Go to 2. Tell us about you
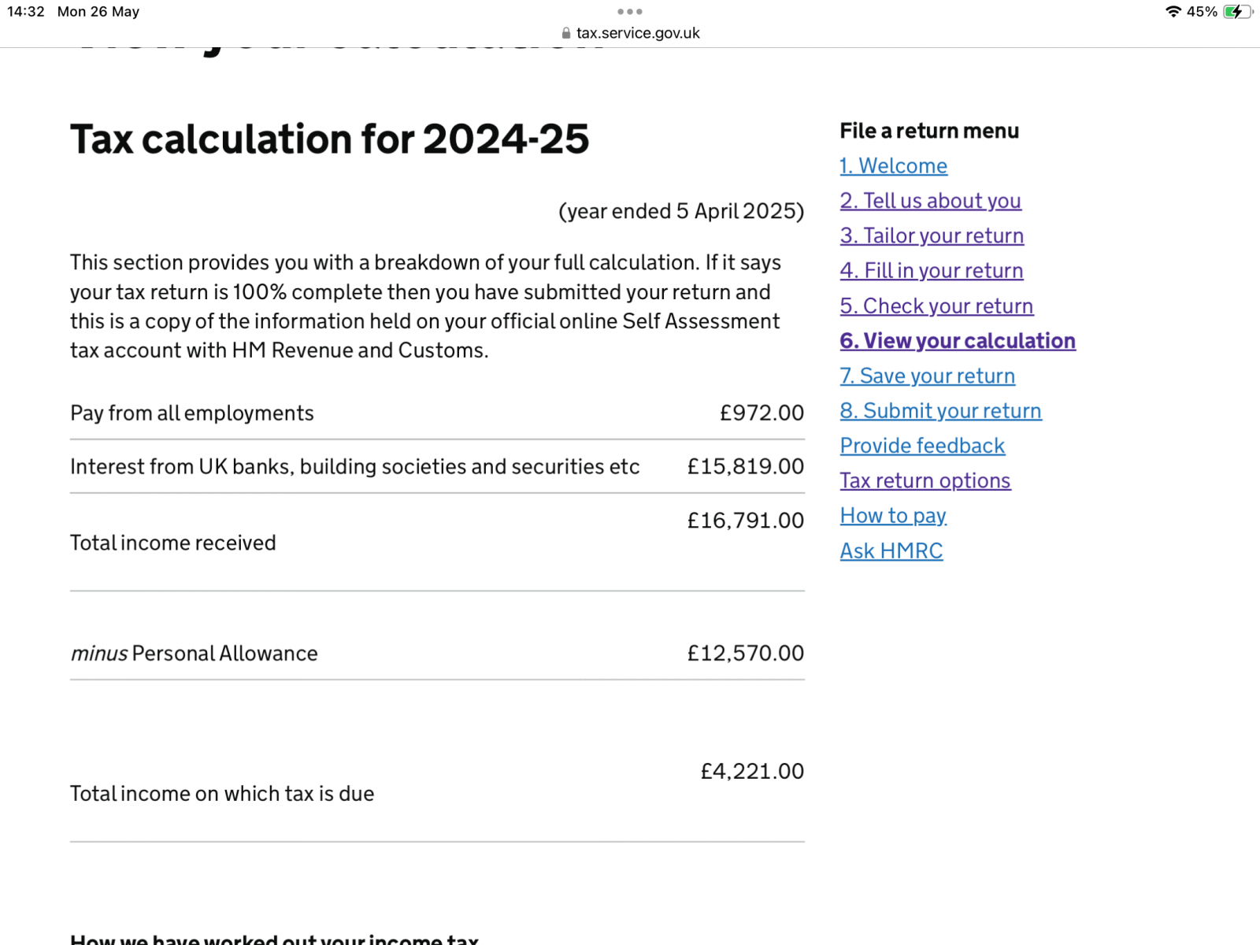This screenshot has width=1260, height=945. tap(930, 201)
